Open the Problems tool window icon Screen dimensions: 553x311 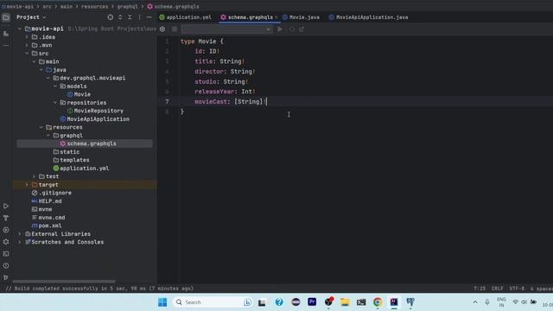click(6, 266)
